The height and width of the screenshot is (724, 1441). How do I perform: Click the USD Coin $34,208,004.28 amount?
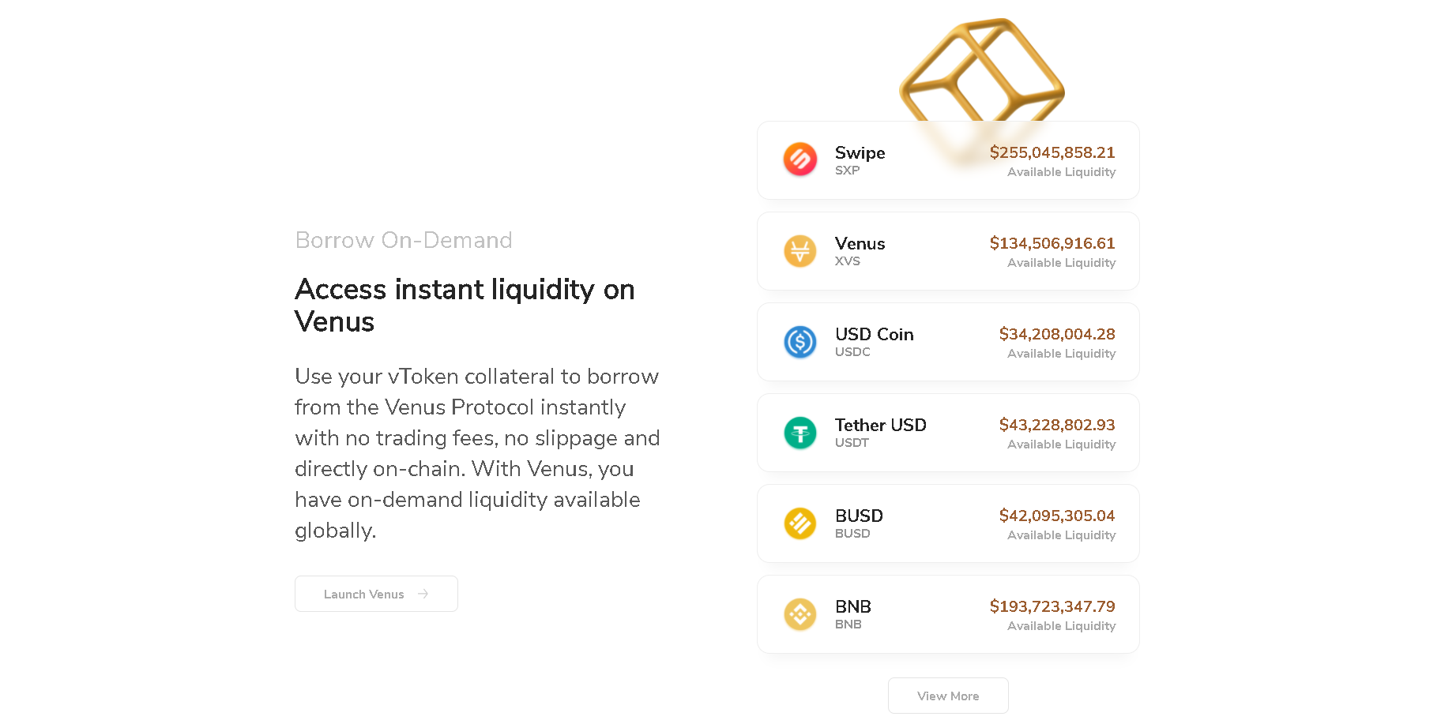click(x=1057, y=334)
